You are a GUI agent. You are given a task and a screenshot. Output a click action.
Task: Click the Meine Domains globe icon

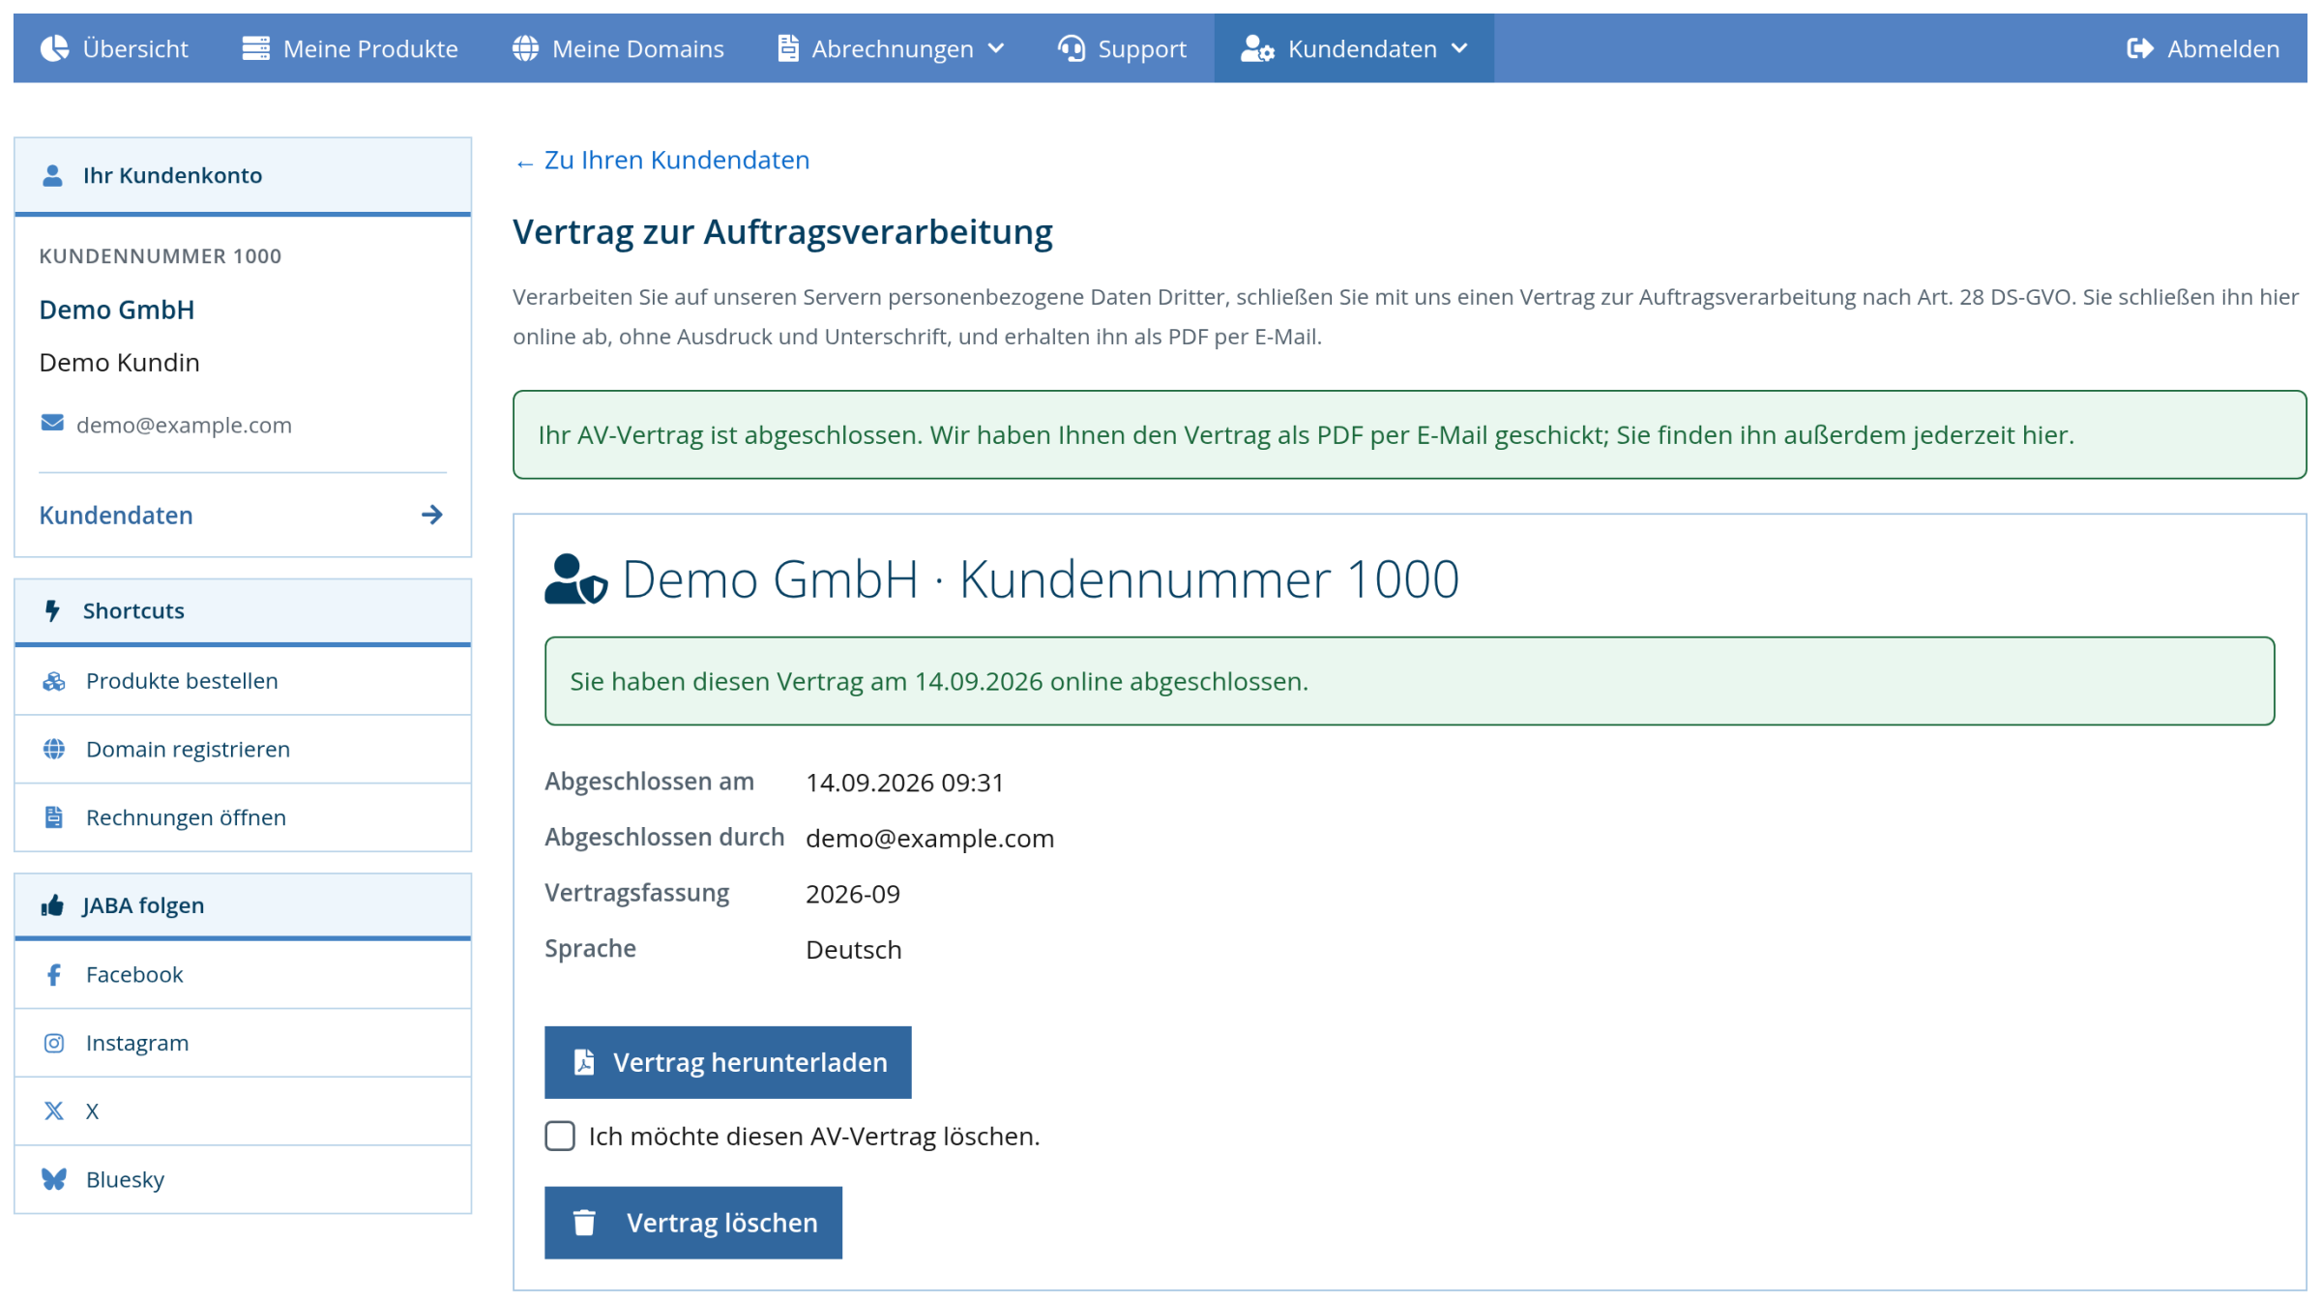525,48
